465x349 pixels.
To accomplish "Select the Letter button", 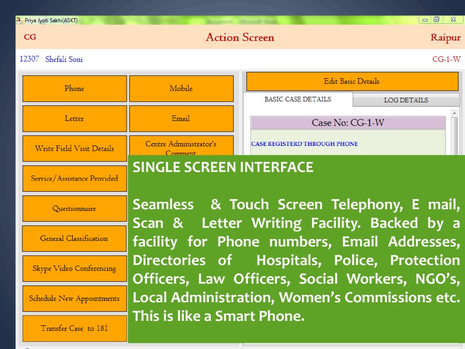I will tap(74, 119).
